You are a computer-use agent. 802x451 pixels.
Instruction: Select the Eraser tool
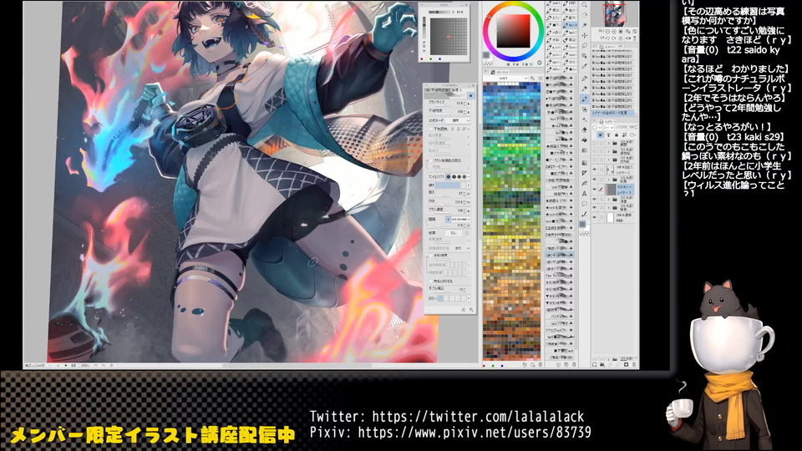pos(584,130)
